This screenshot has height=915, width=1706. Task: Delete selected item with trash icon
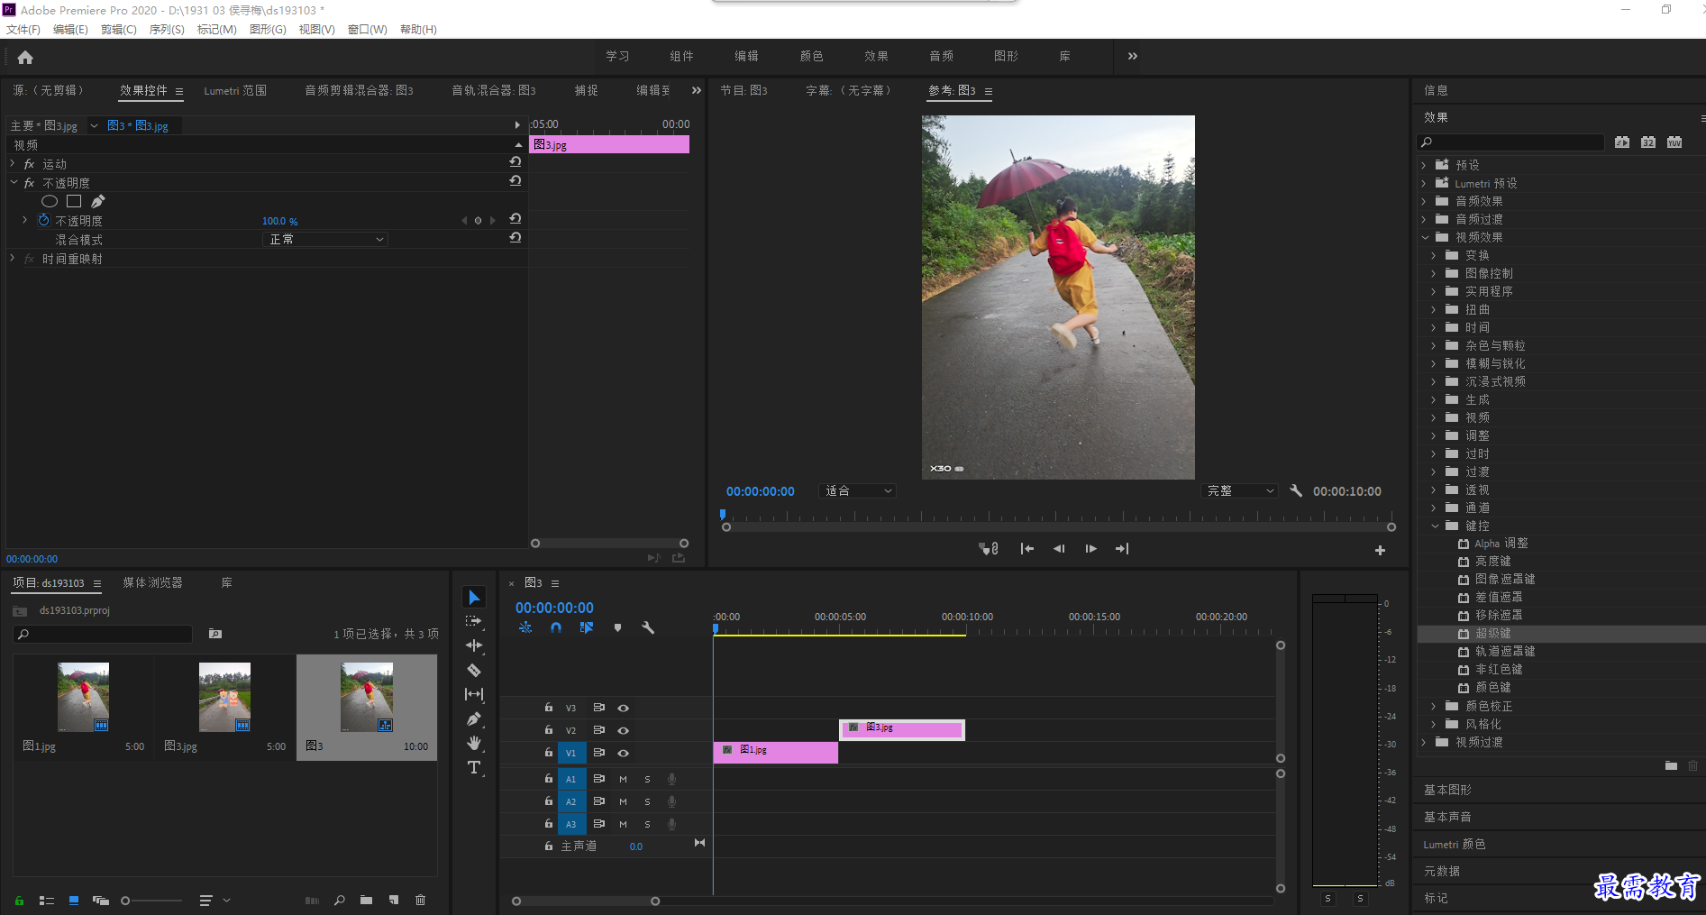click(420, 900)
